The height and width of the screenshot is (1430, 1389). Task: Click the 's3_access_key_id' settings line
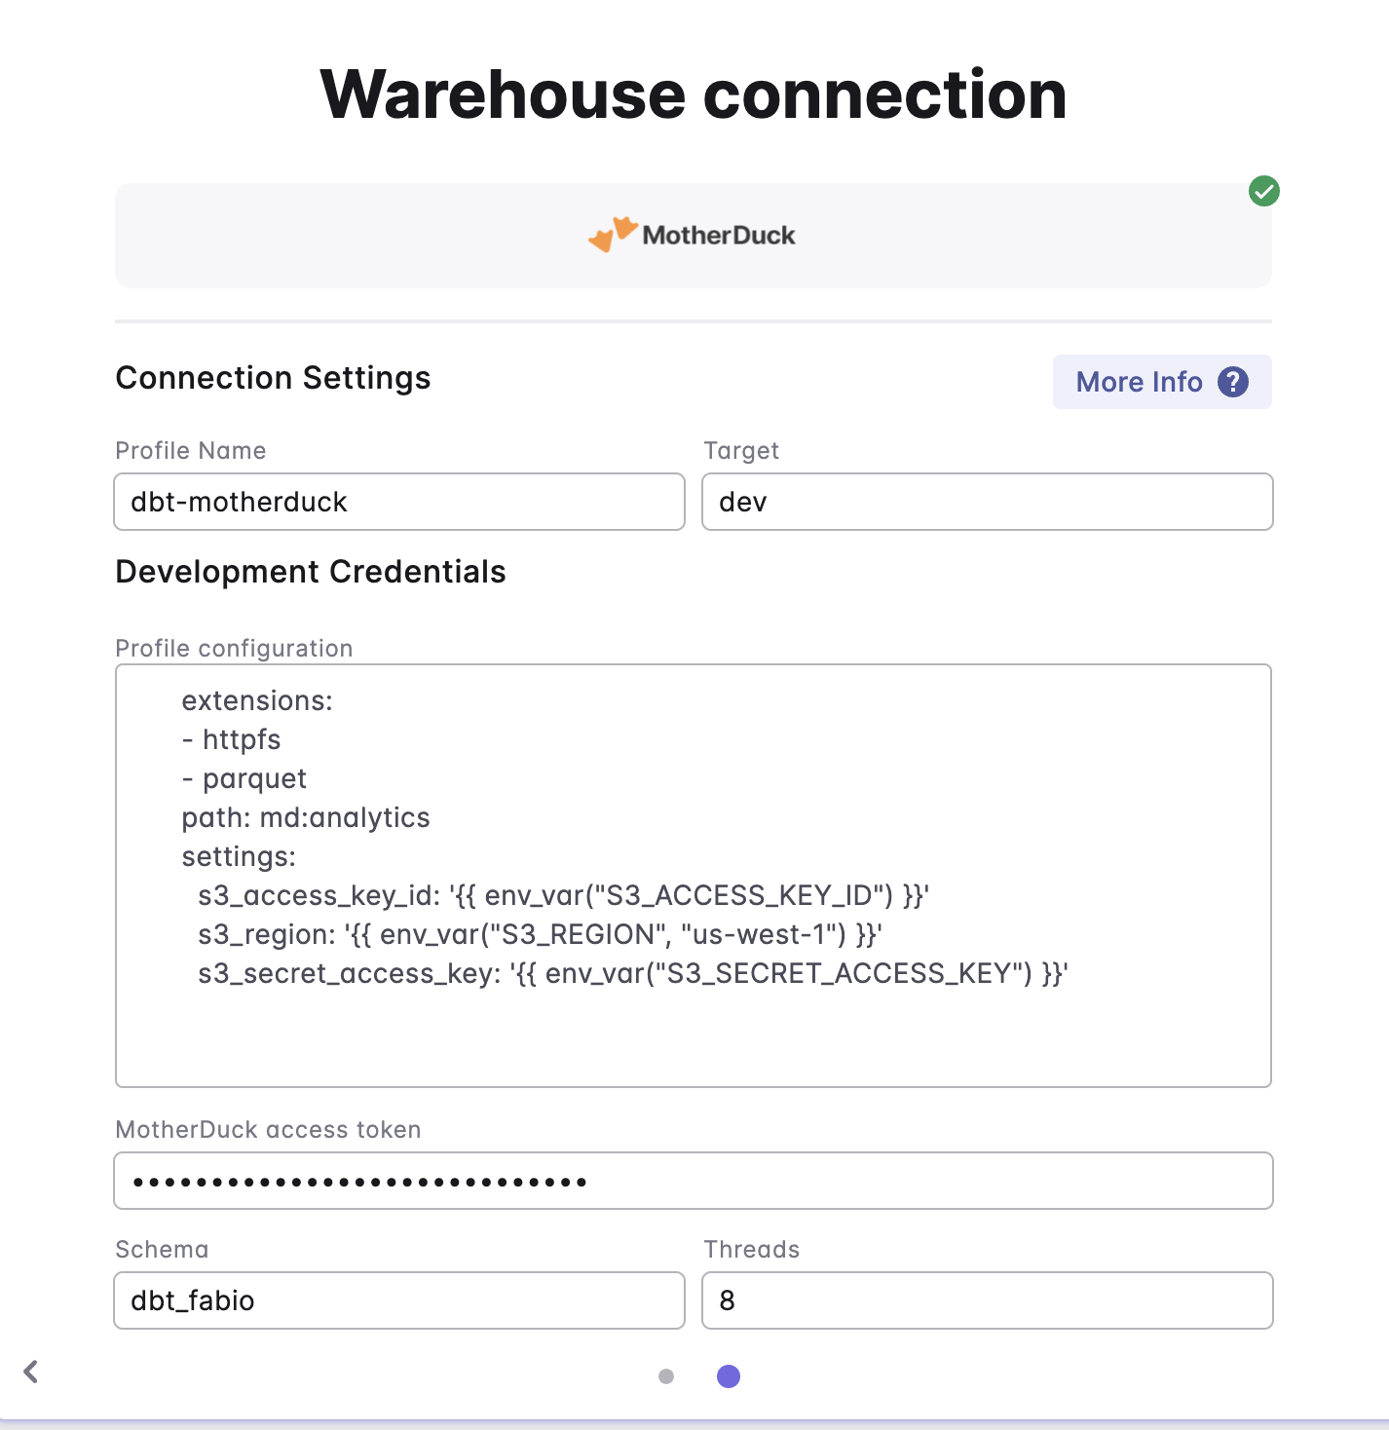click(x=564, y=895)
